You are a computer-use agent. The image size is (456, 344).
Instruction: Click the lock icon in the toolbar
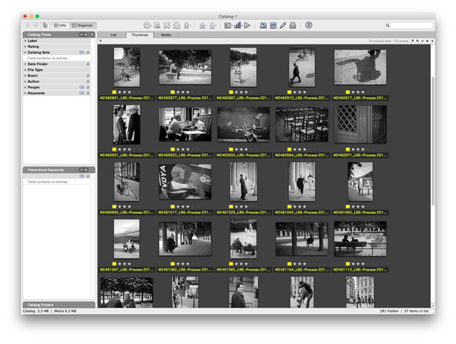point(187,26)
